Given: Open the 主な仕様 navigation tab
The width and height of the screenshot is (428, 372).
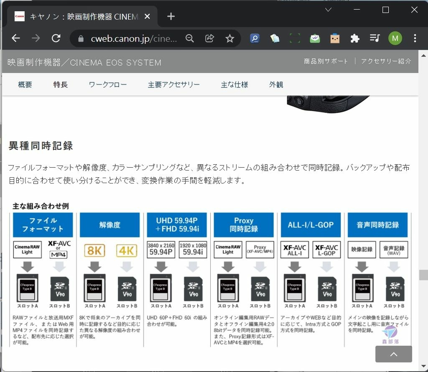Looking at the screenshot, I should click(x=234, y=84).
